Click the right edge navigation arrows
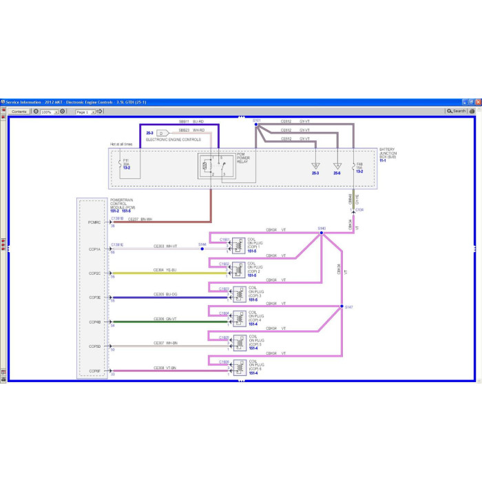 pyautogui.click(x=475, y=249)
